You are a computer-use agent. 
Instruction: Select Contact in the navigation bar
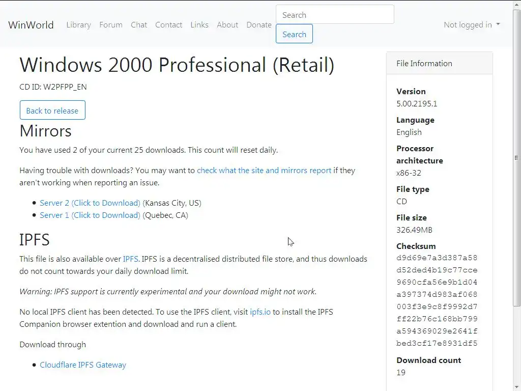169,25
